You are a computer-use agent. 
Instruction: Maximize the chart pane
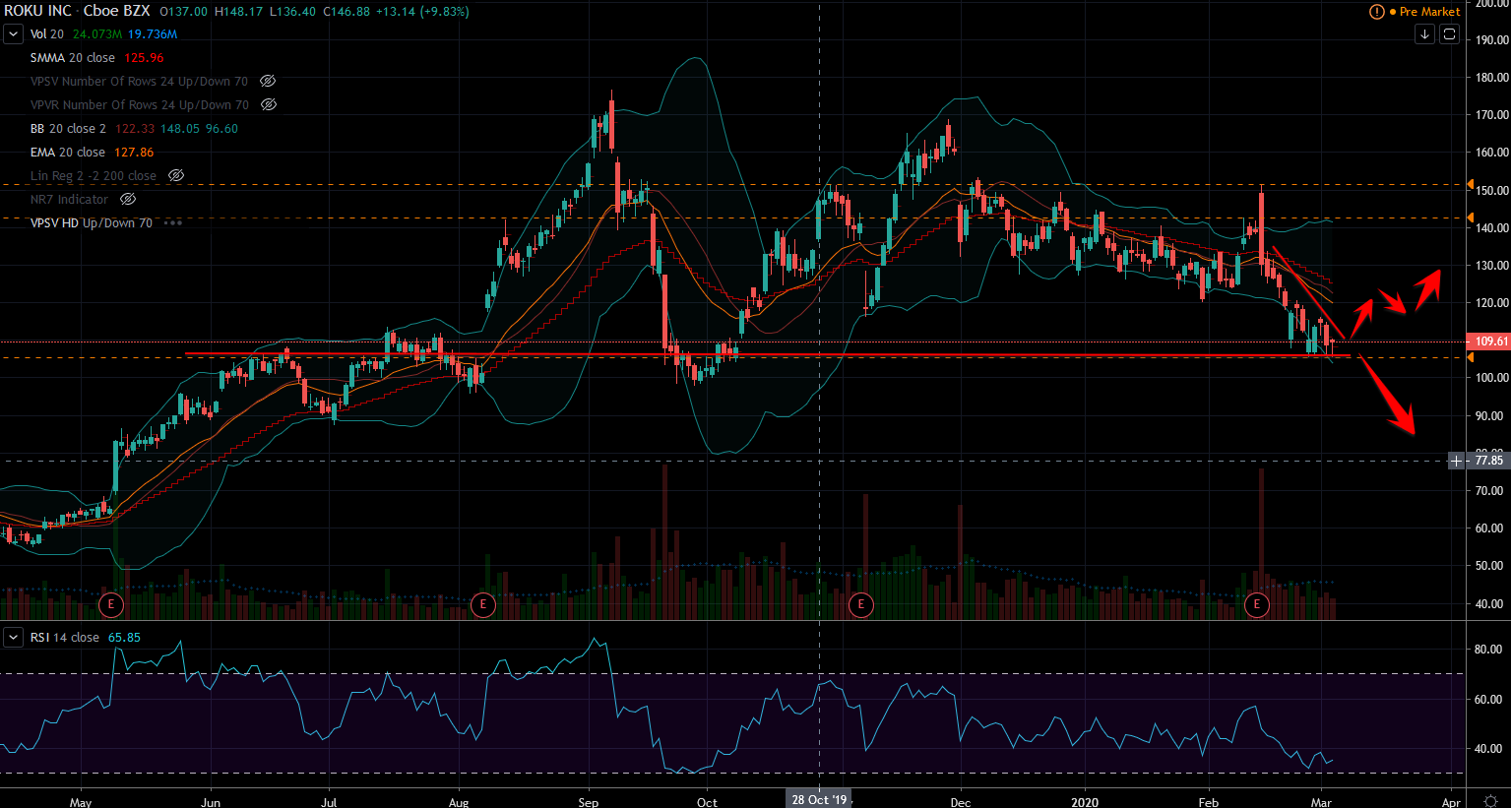point(1449,34)
